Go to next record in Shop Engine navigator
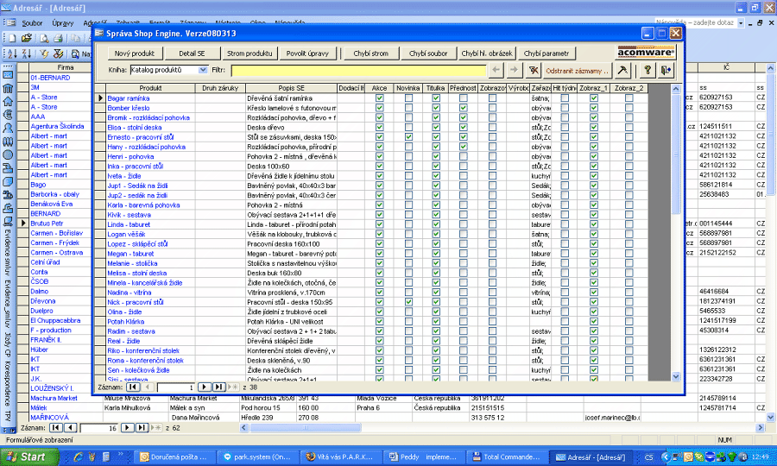This screenshot has width=777, height=466. coord(204,387)
